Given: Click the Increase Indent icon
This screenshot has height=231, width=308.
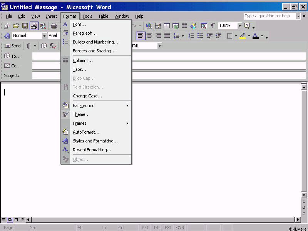Looking at the screenshot, I should point(218,36).
